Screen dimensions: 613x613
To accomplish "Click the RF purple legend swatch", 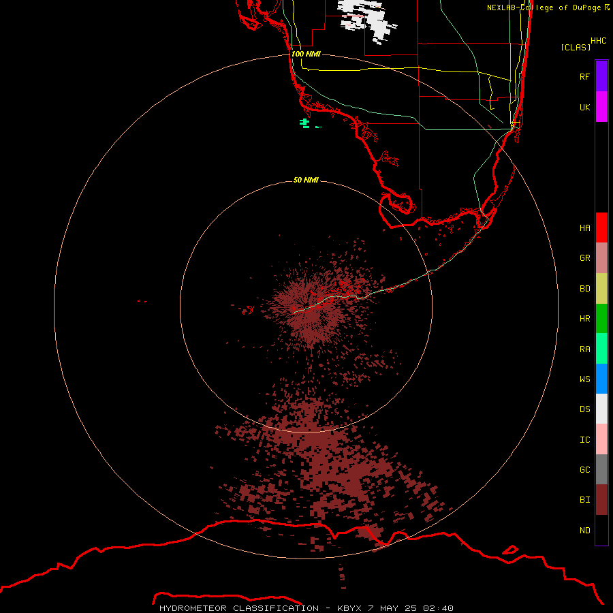I will 601,76.
